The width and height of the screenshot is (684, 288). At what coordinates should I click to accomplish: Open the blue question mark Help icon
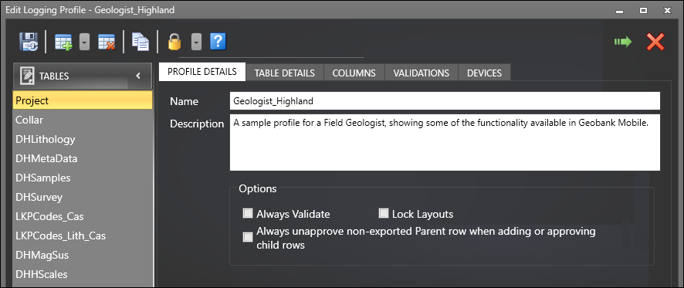[x=218, y=42]
